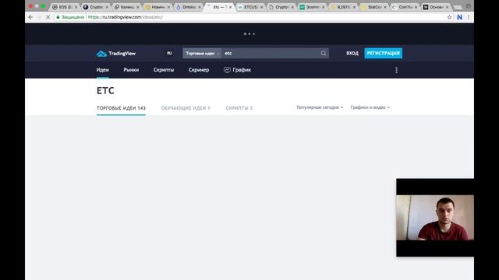Screen dimensions: 499x280
Task: Switch to the CoinTr browser tab
Action: (x=405, y=7)
